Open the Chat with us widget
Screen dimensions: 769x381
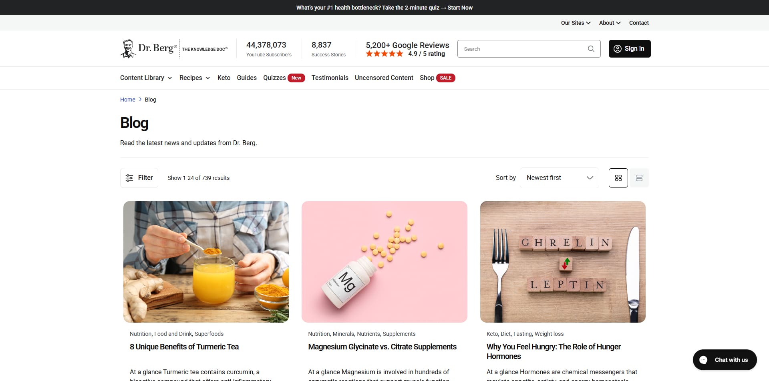[x=725, y=360]
